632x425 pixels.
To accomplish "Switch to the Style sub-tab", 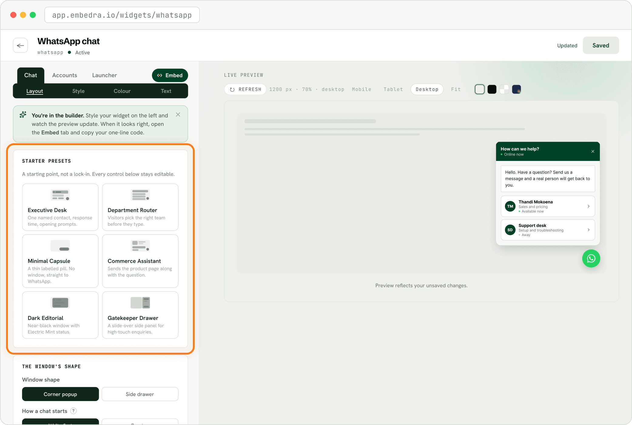I will pos(78,91).
